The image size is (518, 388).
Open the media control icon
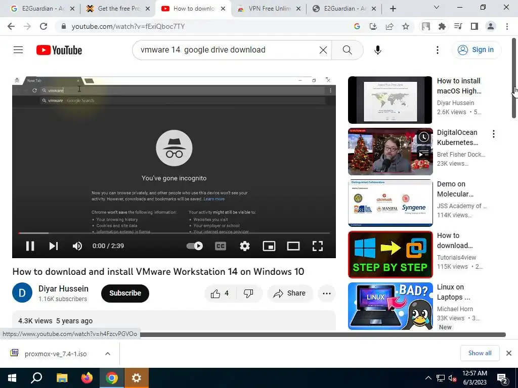458,26
